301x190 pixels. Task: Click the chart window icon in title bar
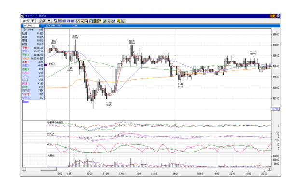pos(23,16)
